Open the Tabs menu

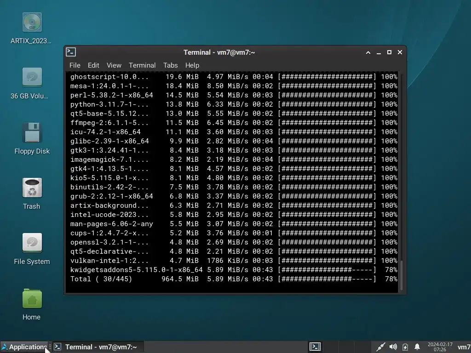point(170,65)
